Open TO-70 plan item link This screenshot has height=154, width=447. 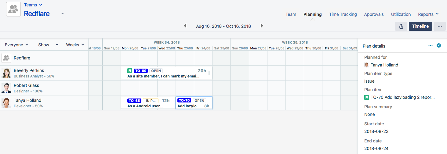click(402, 97)
